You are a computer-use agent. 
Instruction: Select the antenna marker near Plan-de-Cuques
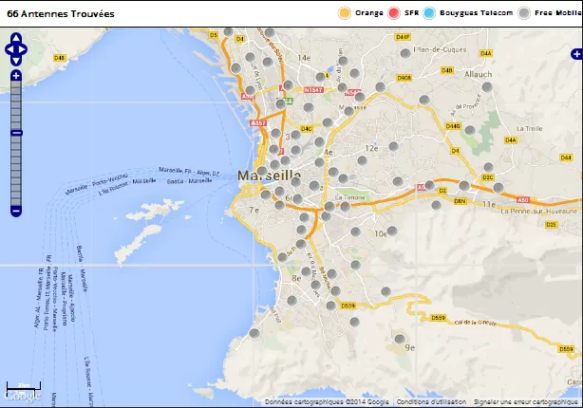tap(405, 54)
